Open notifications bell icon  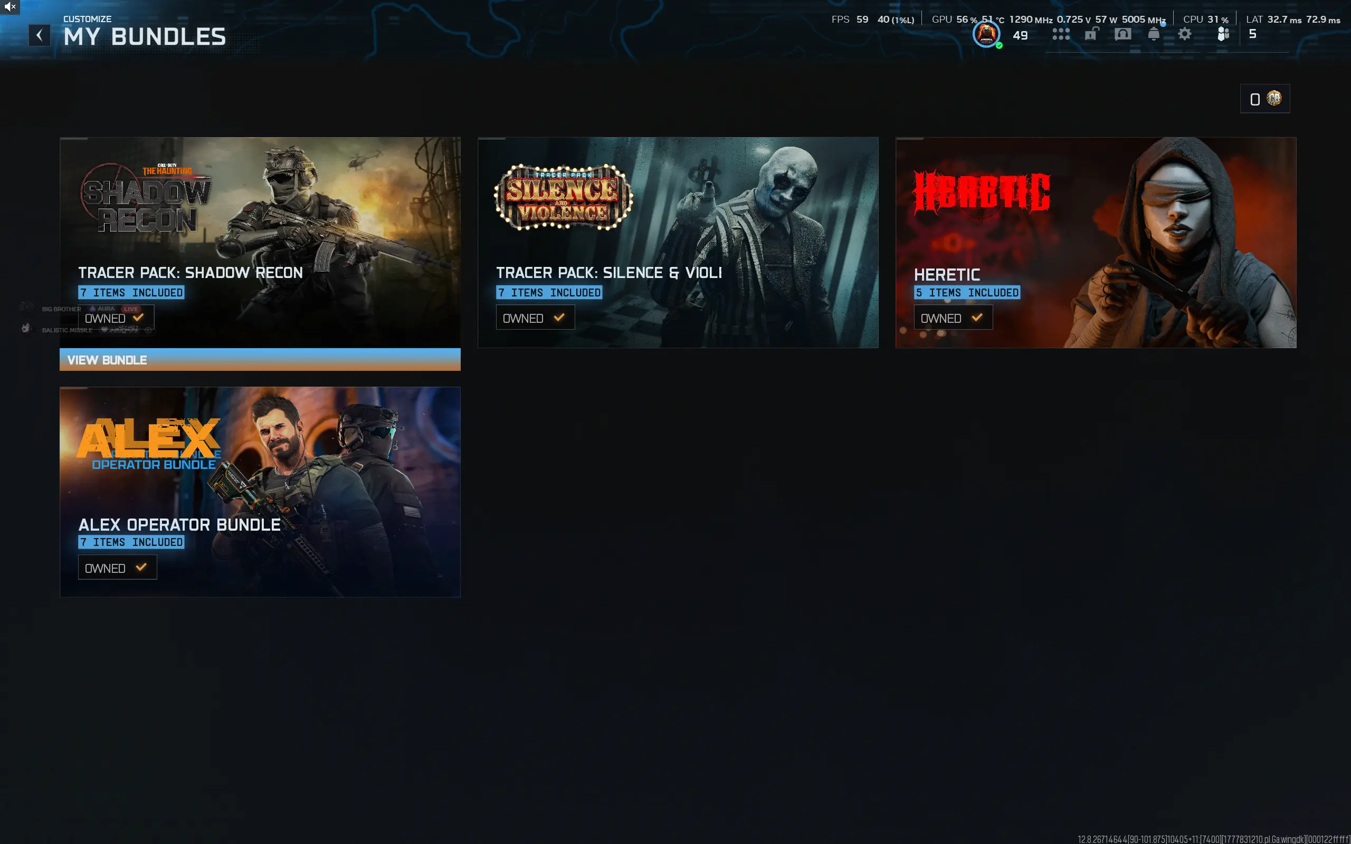[x=1154, y=34]
